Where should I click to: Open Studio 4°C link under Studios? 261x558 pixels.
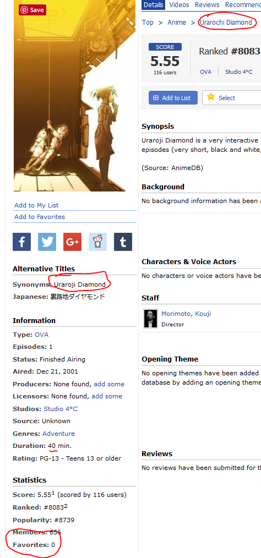point(61,409)
